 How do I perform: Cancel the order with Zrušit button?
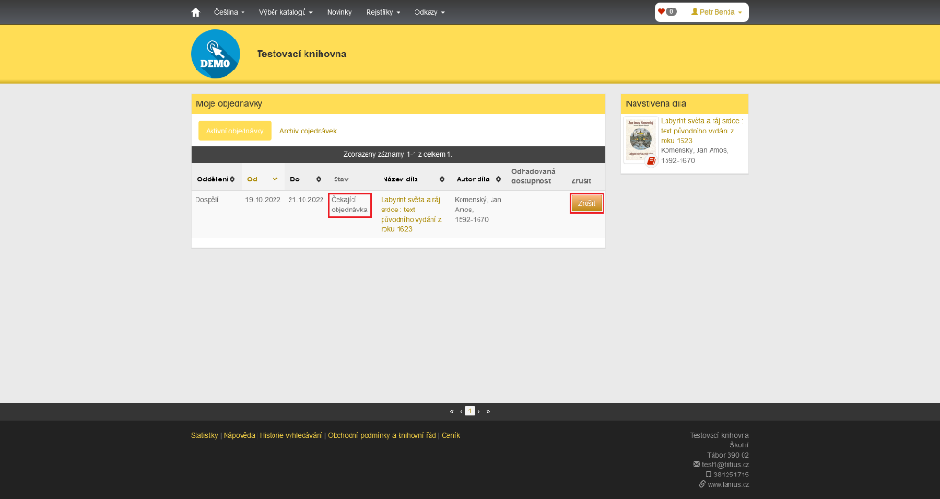[587, 203]
